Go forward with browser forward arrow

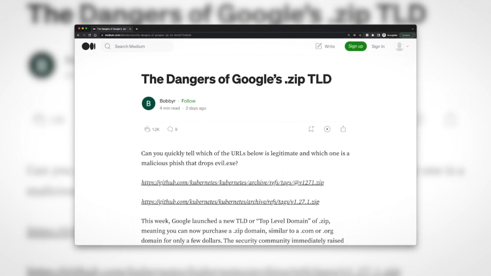[83, 35]
